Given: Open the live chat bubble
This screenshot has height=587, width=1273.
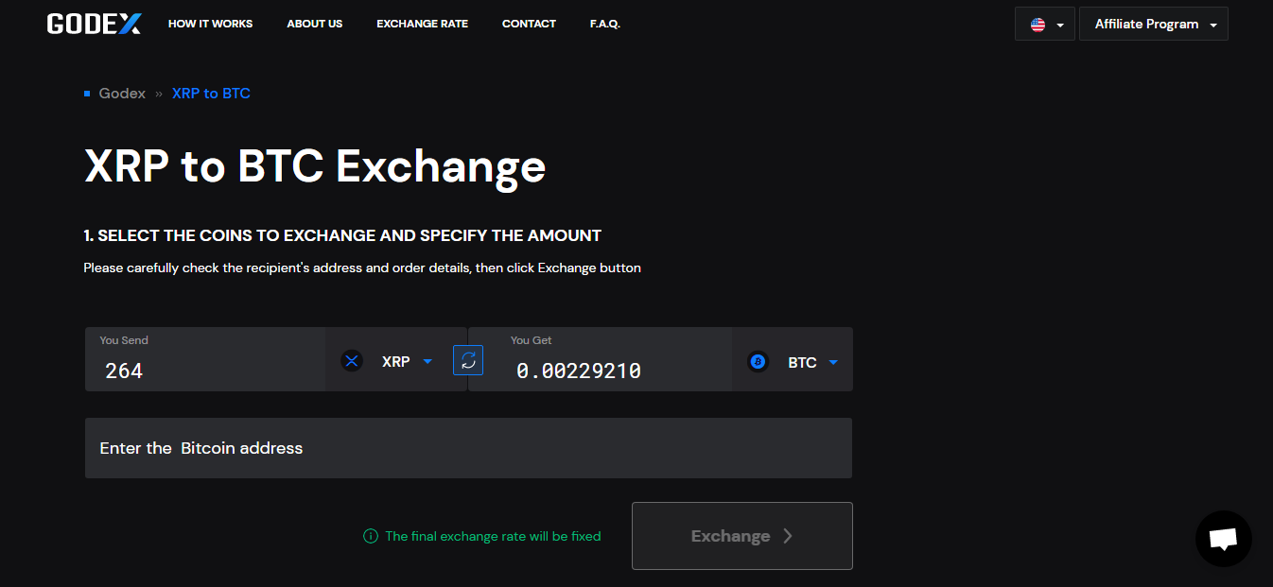Looking at the screenshot, I should [1223, 539].
